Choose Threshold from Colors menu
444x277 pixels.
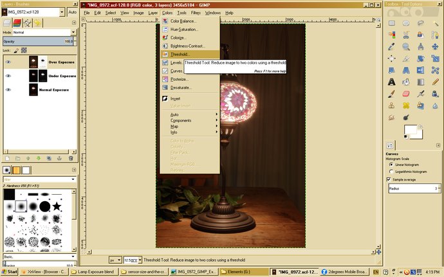(190, 55)
